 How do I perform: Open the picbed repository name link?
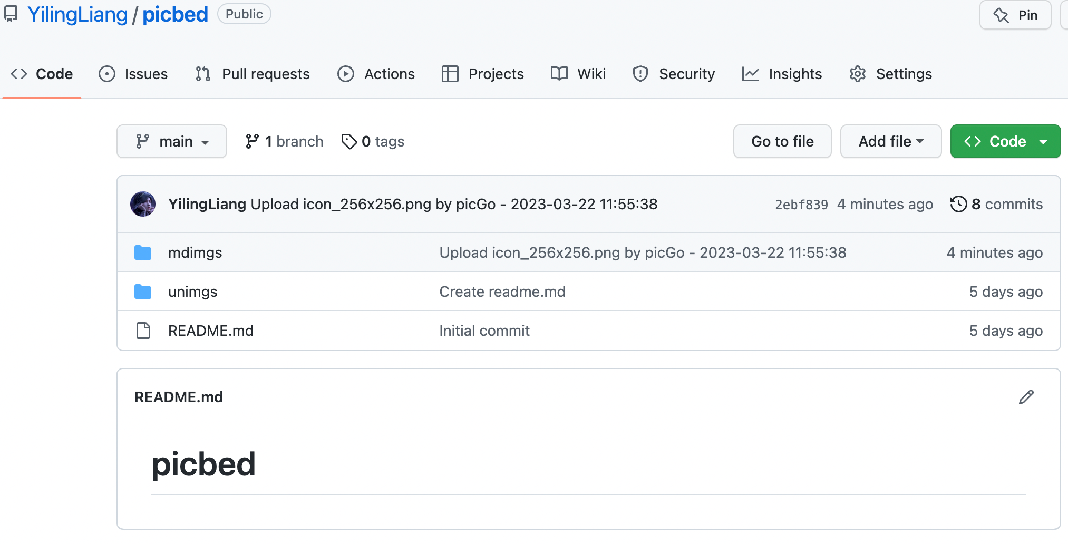pos(175,14)
